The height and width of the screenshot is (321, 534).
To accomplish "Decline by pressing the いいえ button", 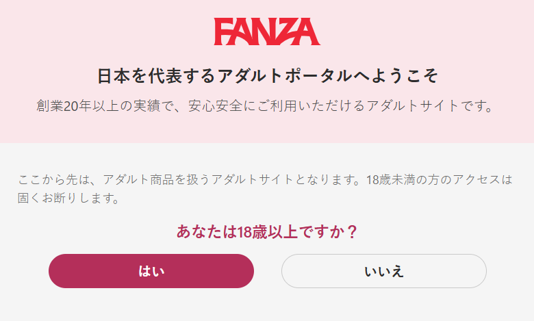I will (384, 271).
